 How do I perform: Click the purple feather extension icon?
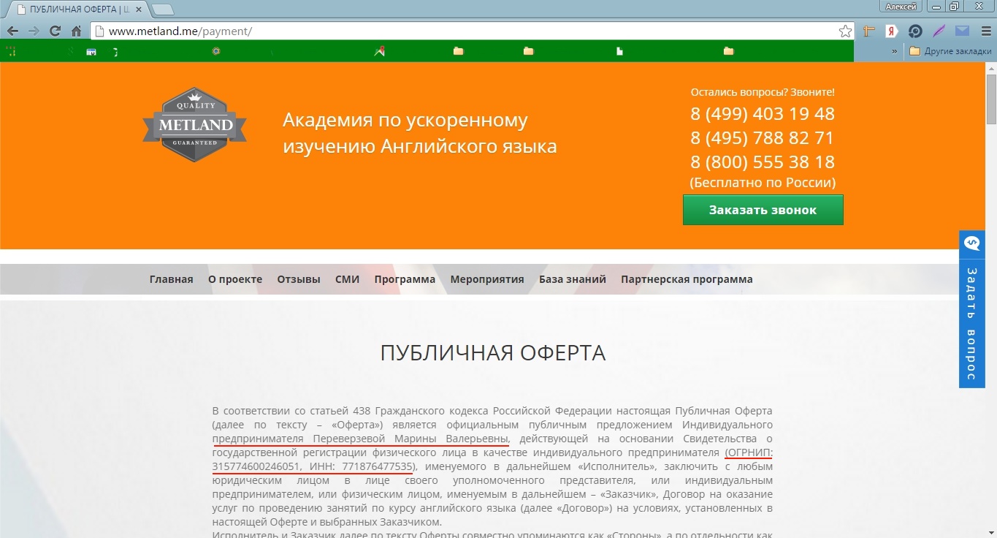(939, 31)
